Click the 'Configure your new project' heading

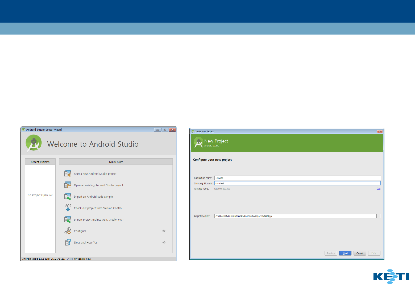click(212, 160)
